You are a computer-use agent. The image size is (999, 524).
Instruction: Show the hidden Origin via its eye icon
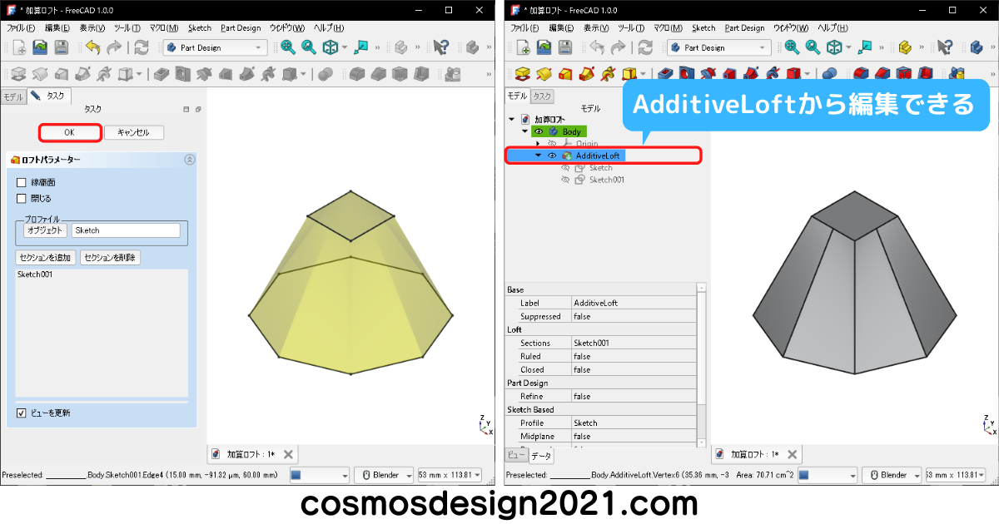tap(551, 144)
